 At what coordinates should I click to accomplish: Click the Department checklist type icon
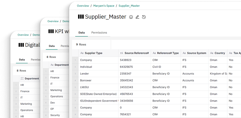click(x=22, y=79)
